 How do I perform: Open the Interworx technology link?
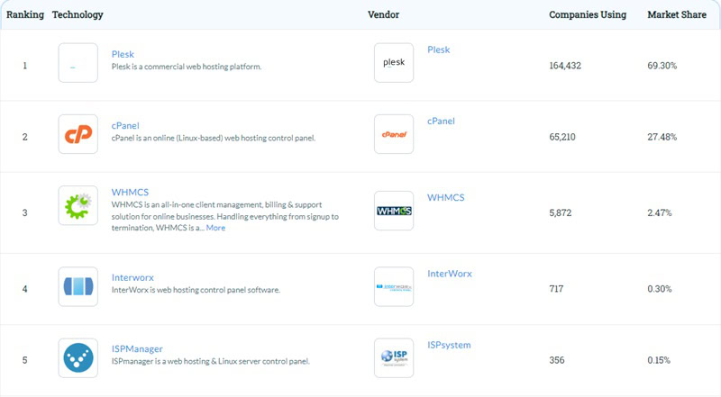tap(132, 277)
